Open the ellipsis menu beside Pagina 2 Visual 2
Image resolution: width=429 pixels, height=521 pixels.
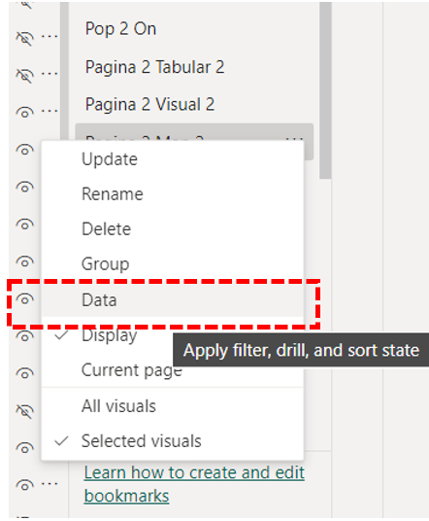tap(49, 110)
